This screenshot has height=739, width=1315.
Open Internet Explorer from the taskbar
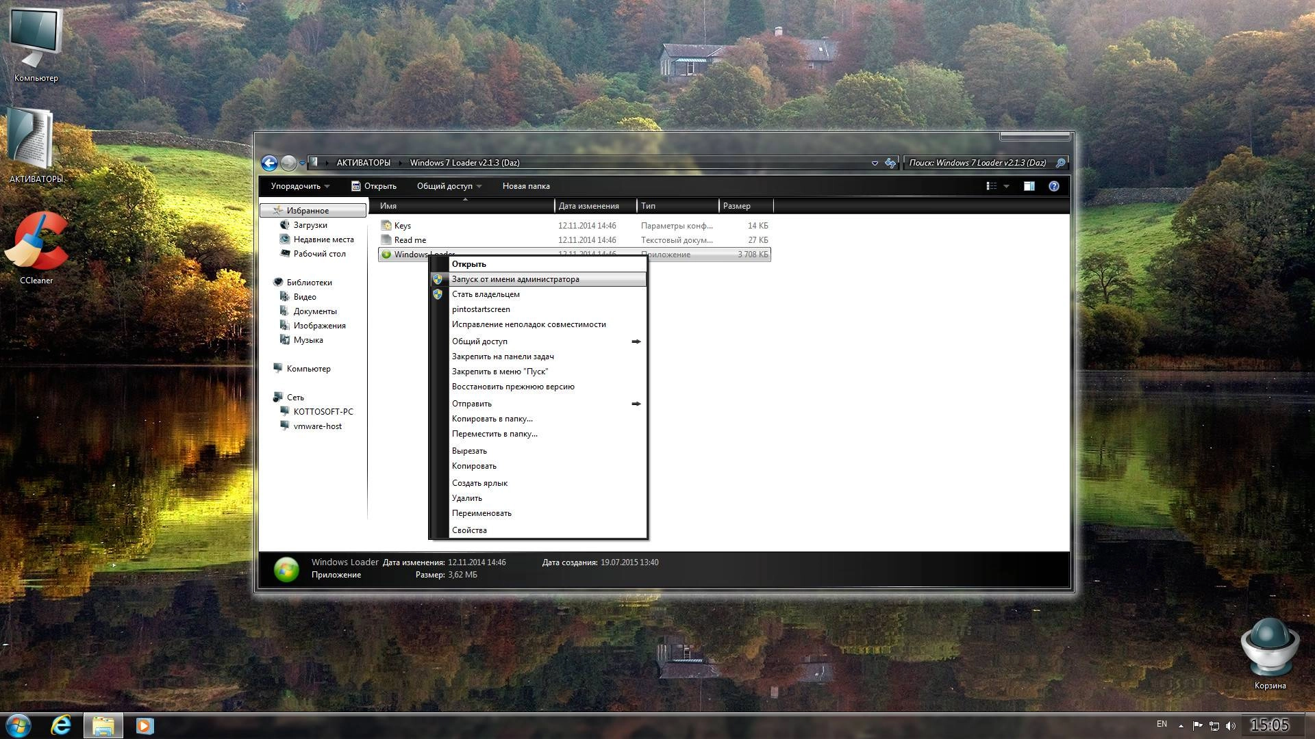(x=62, y=725)
